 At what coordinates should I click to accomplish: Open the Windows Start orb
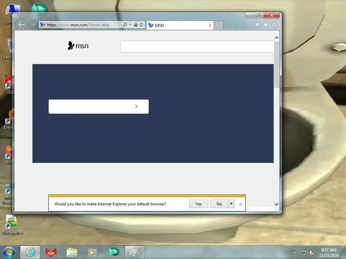pyautogui.click(x=9, y=252)
